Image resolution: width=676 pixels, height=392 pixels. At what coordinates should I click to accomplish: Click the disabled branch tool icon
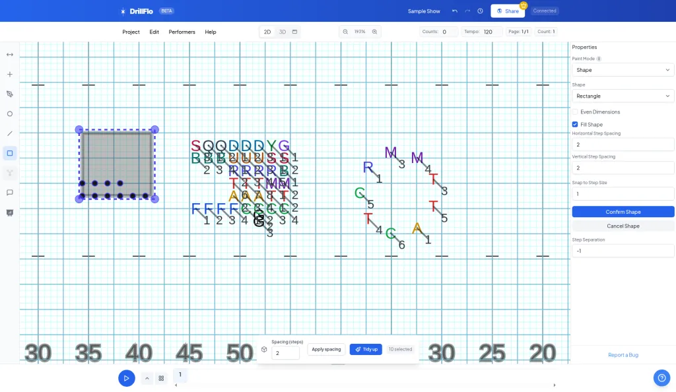pyautogui.click(x=9, y=173)
